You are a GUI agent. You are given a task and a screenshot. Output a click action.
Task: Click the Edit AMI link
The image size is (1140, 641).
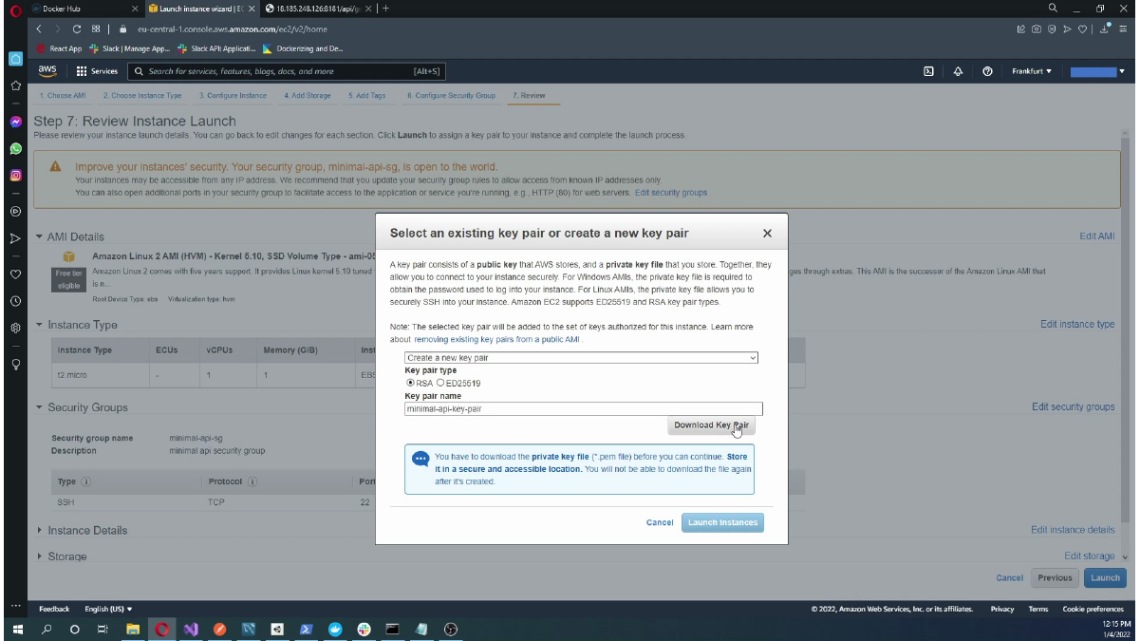tap(1097, 236)
